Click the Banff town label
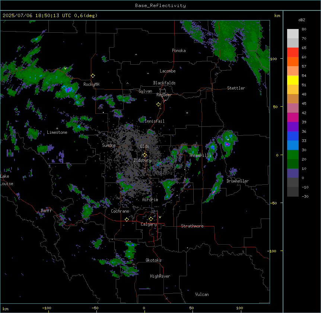 (46, 211)
